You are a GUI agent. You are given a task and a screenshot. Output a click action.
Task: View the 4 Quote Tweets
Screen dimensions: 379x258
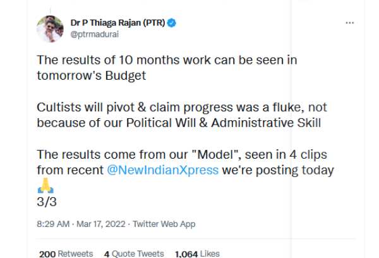(133, 253)
